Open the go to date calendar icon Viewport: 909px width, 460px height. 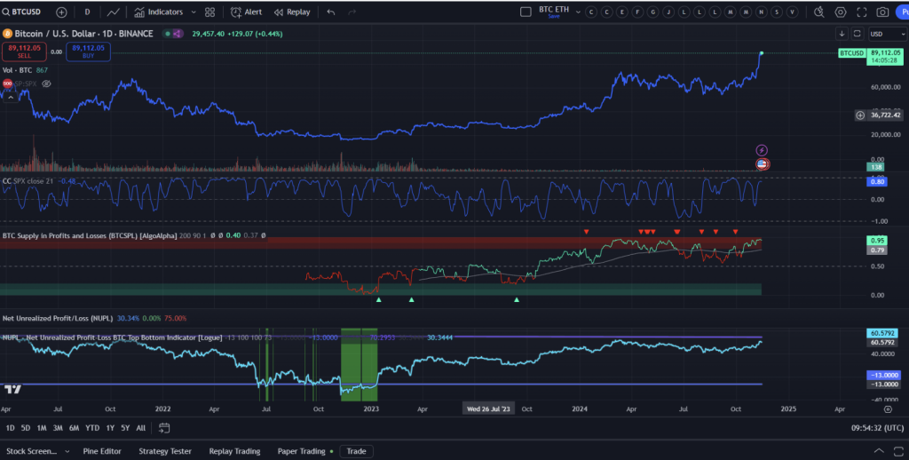164,428
